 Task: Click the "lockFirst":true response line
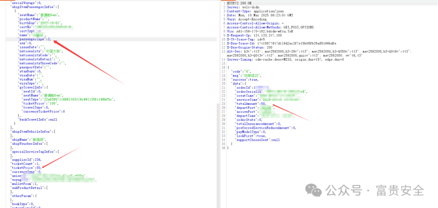(x=249, y=136)
